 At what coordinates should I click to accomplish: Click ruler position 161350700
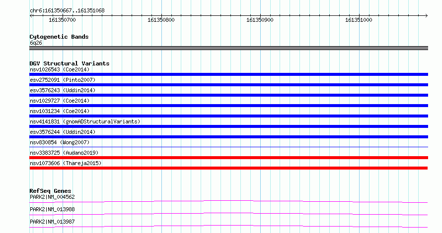coord(62,20)
